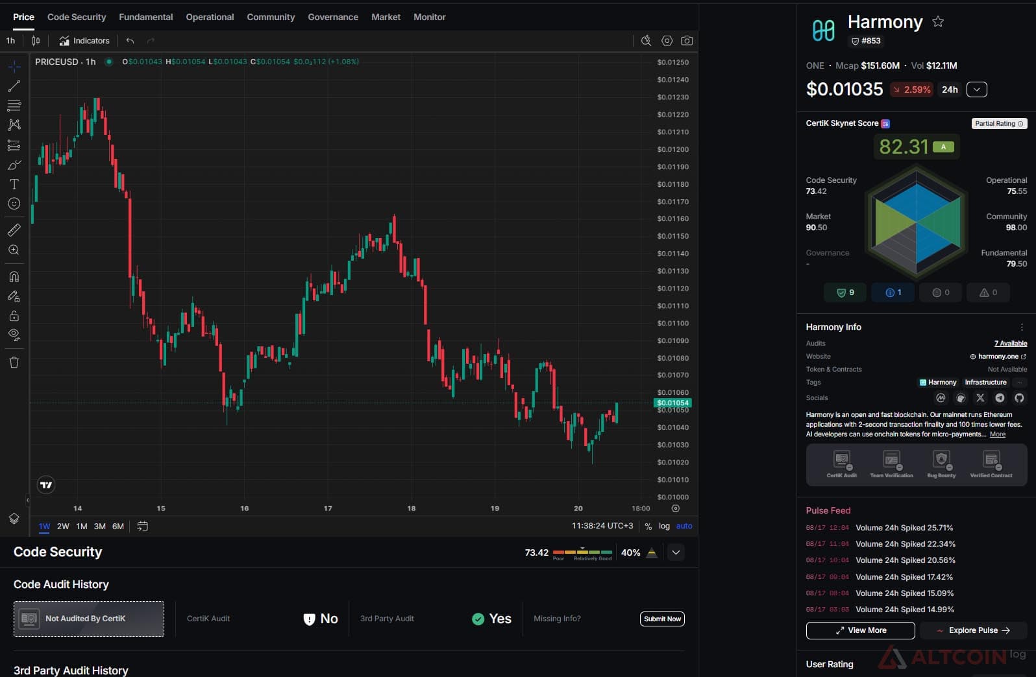
Task: Click the Code Security score rating bar
Action: point(582,552)
